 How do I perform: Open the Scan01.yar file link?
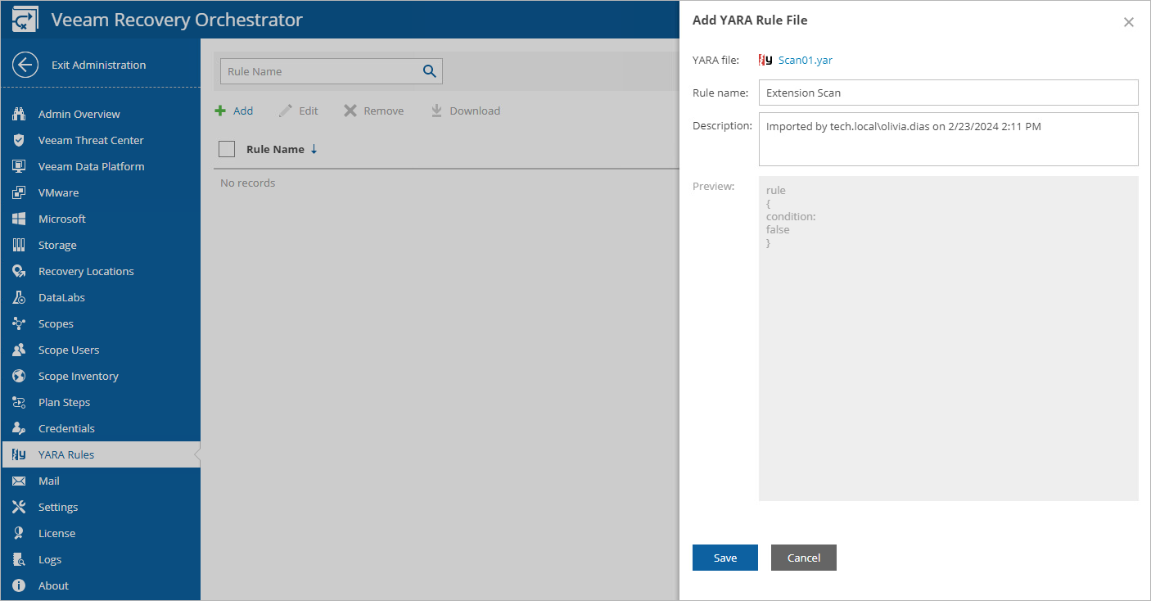(806, 60)
